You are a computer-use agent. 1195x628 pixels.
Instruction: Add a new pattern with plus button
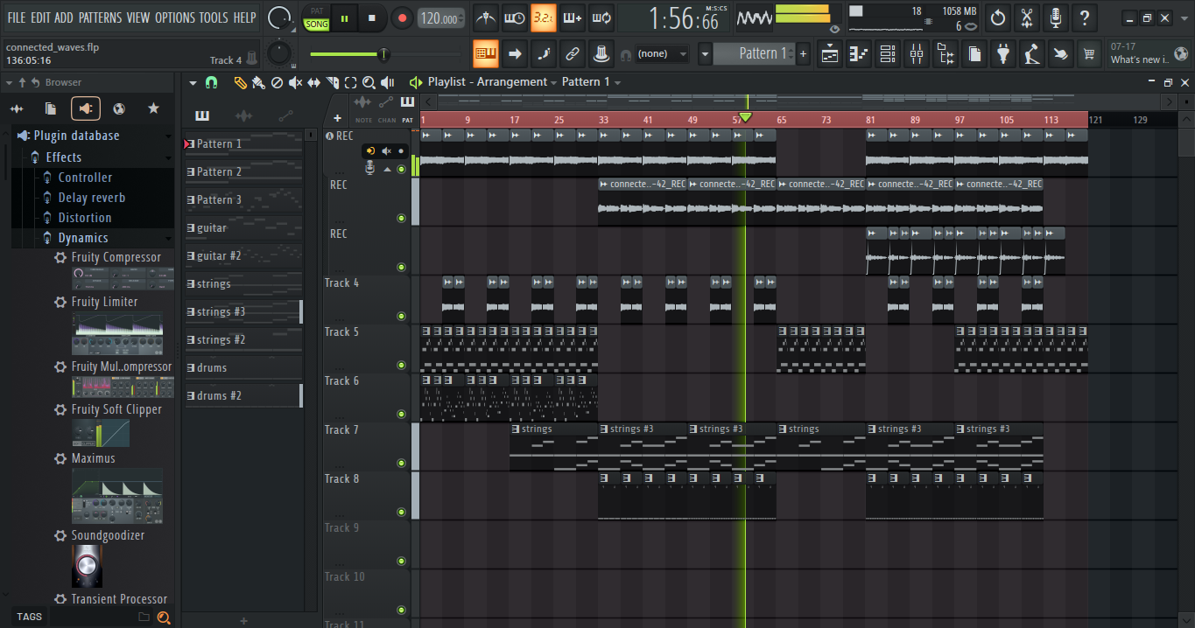(x=803, y=54)
